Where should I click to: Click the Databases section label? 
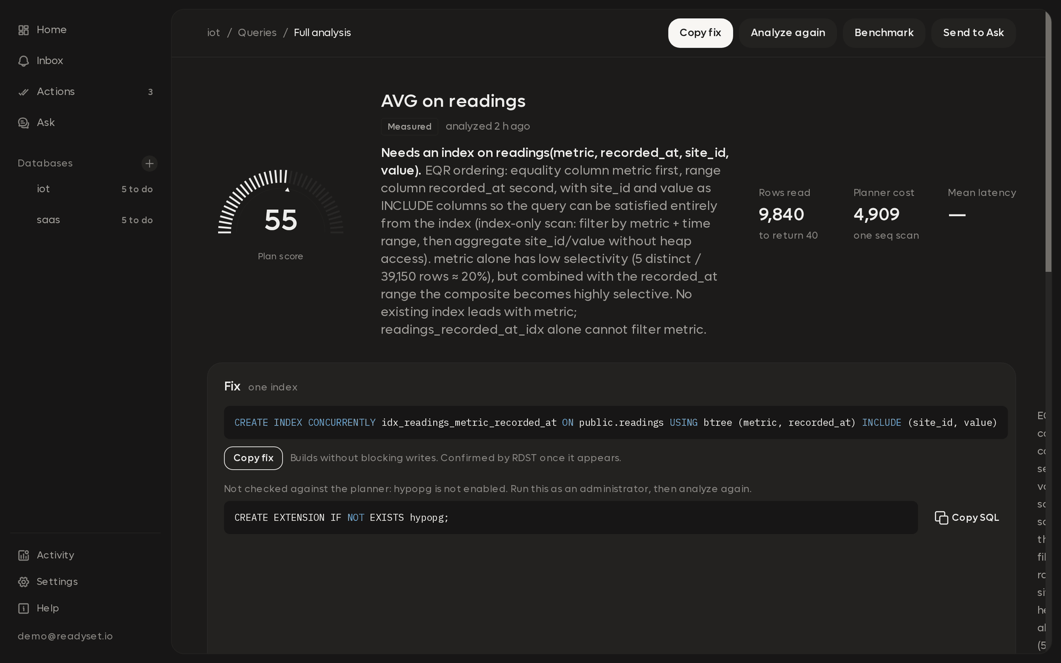pyautogui.click(x=45, y=163)
